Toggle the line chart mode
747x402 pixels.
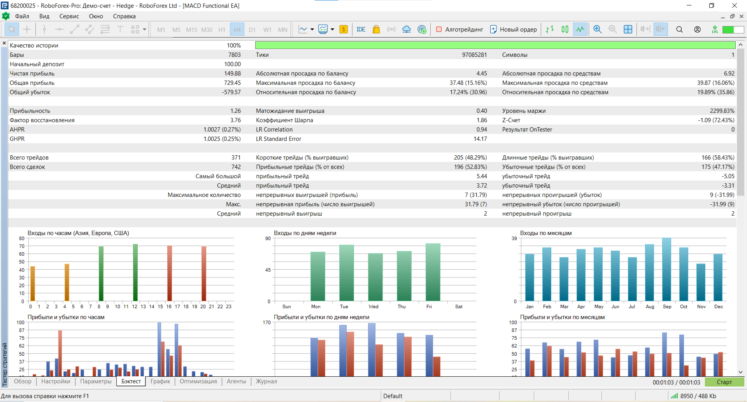coord(580,30)
